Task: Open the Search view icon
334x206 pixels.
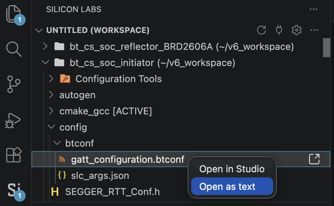Action: click(x=14, y=49)
